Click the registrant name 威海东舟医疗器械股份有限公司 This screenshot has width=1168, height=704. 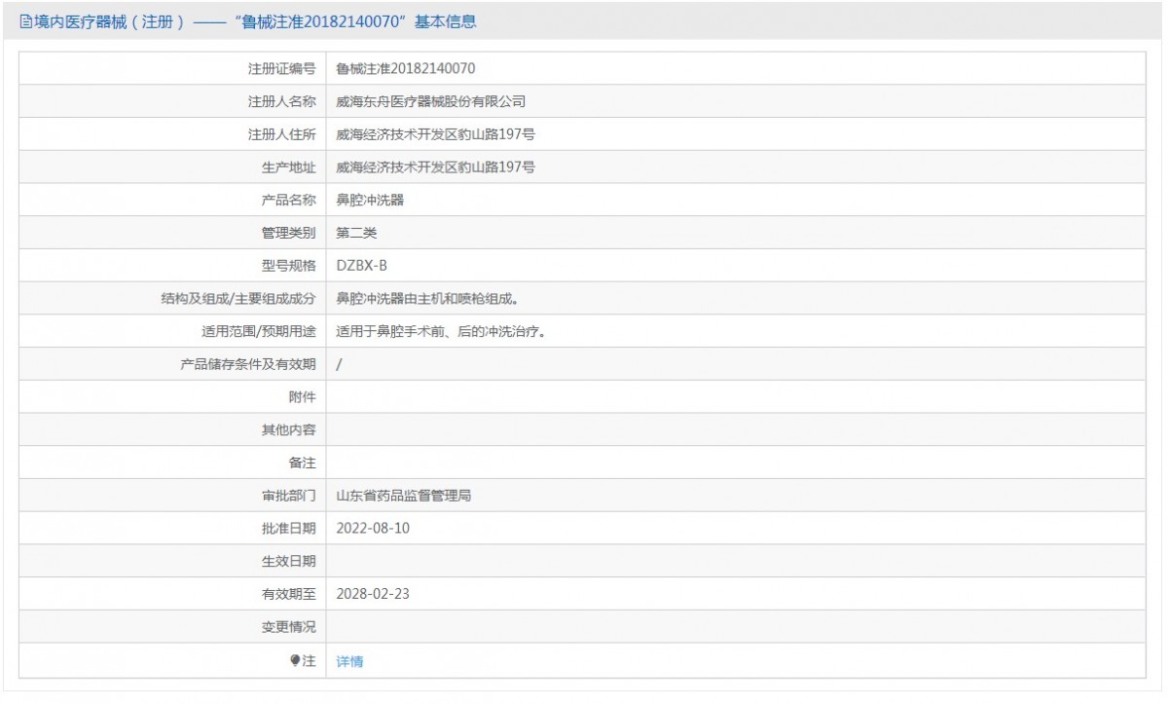tap(431, 101)
